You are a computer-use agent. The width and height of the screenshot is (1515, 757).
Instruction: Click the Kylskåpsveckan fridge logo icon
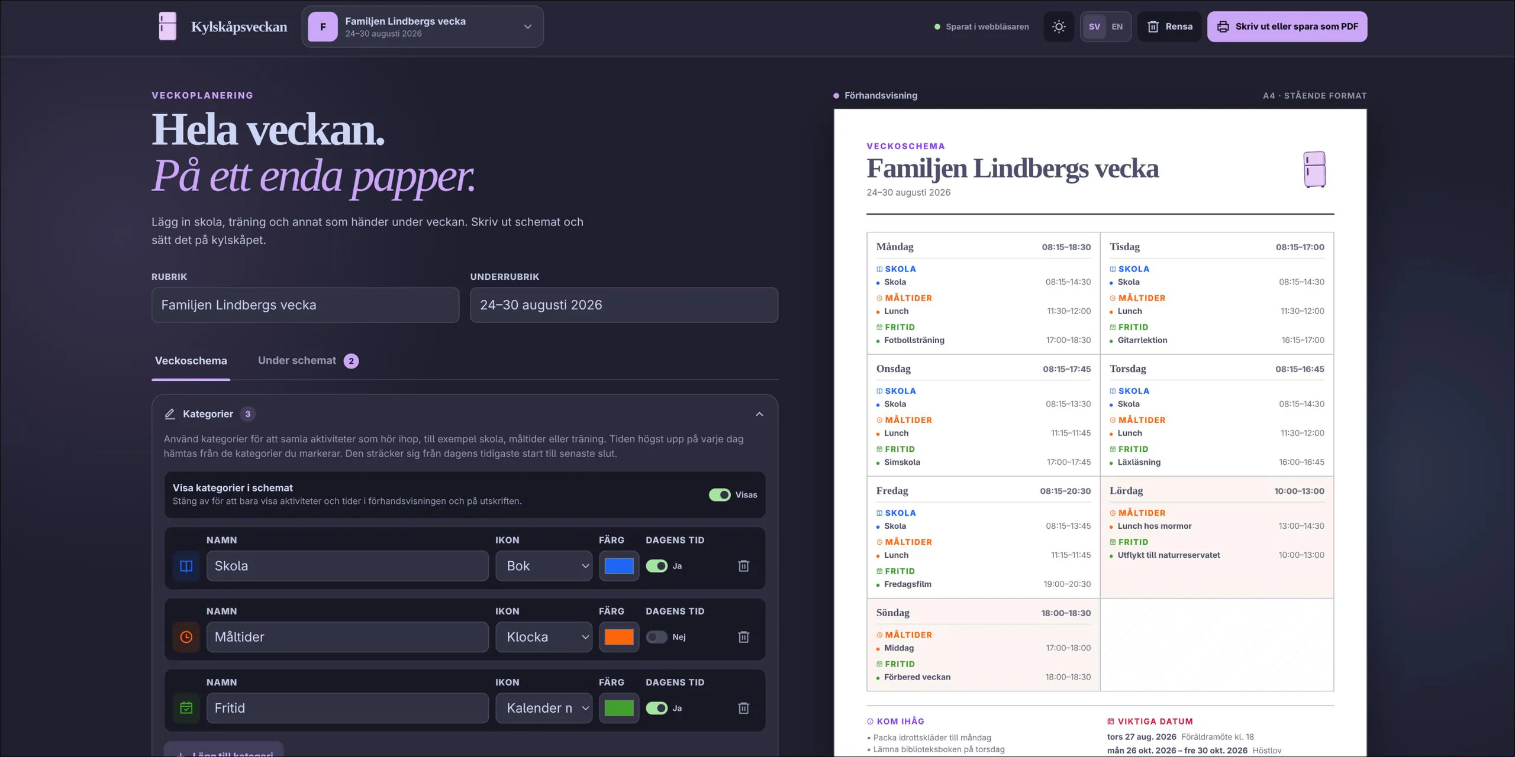pos(167,27)
